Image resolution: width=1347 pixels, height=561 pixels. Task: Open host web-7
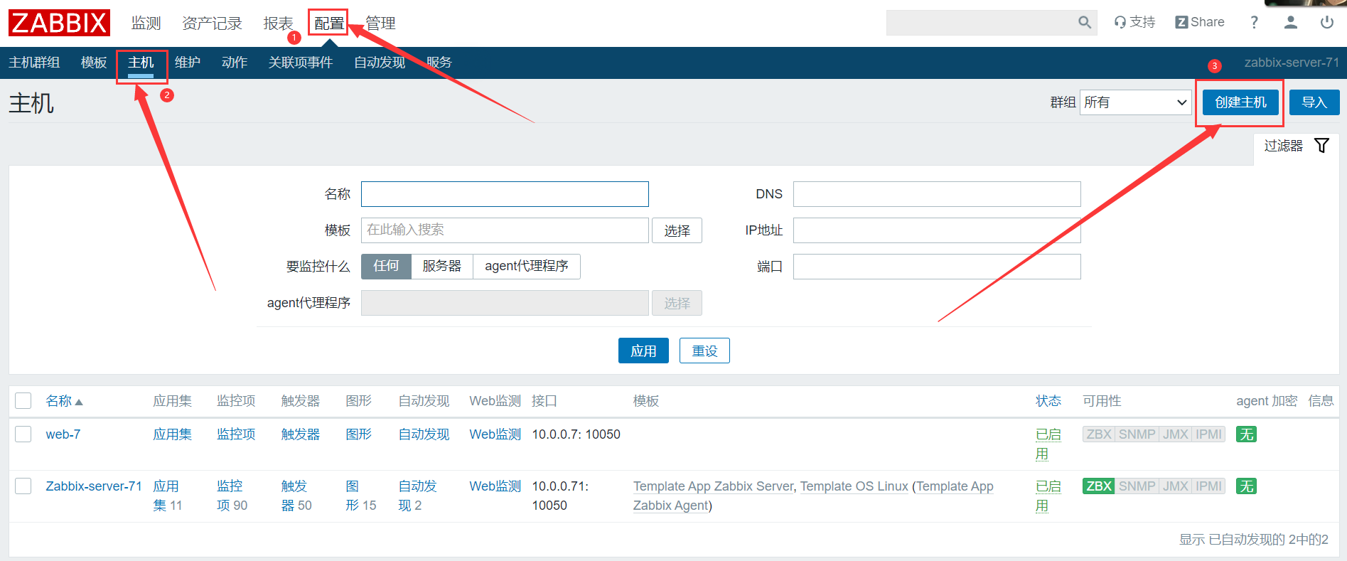coord(63,434)
